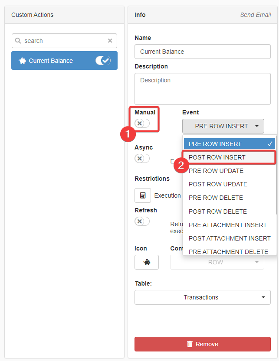Screen dimensions: 279x361
Task: Click the Name input field
Action: tap(203, 52)
